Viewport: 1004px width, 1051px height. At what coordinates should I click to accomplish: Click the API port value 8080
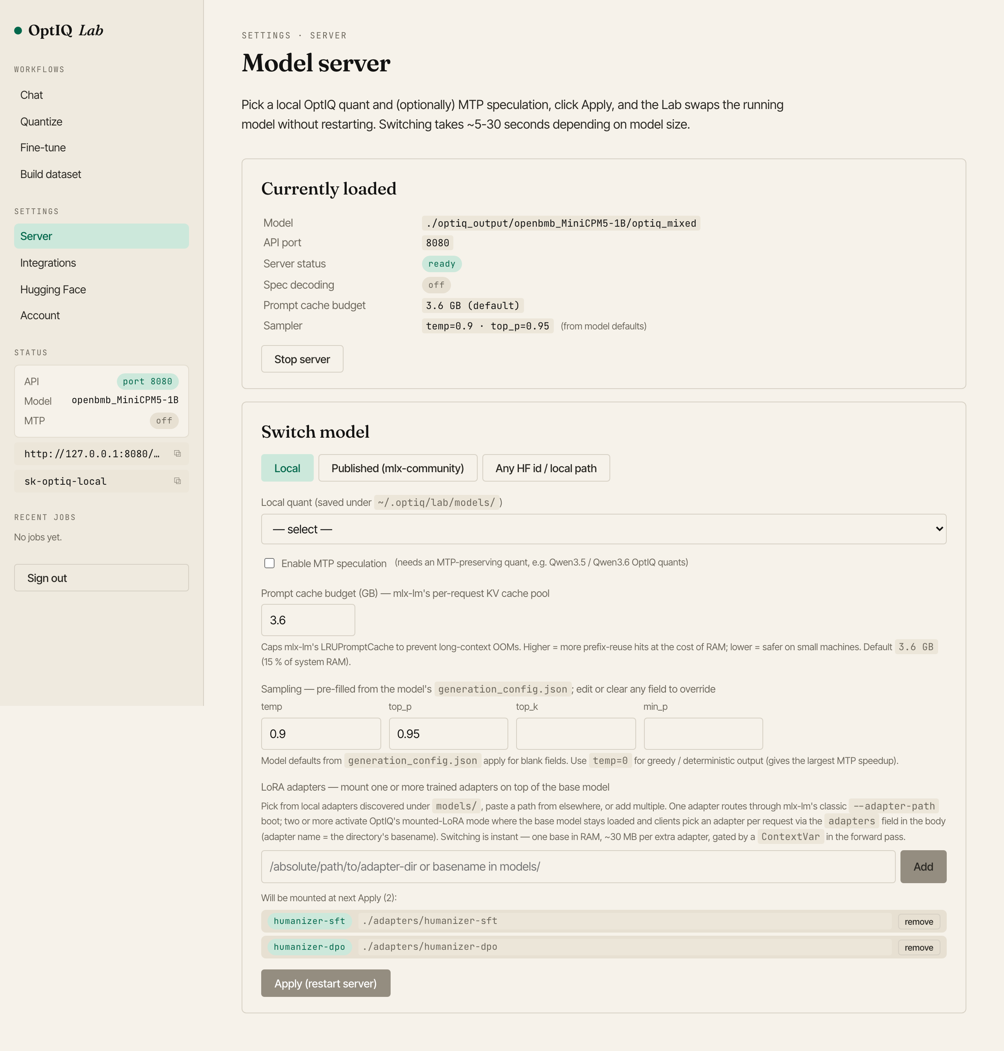pos(437,243)
